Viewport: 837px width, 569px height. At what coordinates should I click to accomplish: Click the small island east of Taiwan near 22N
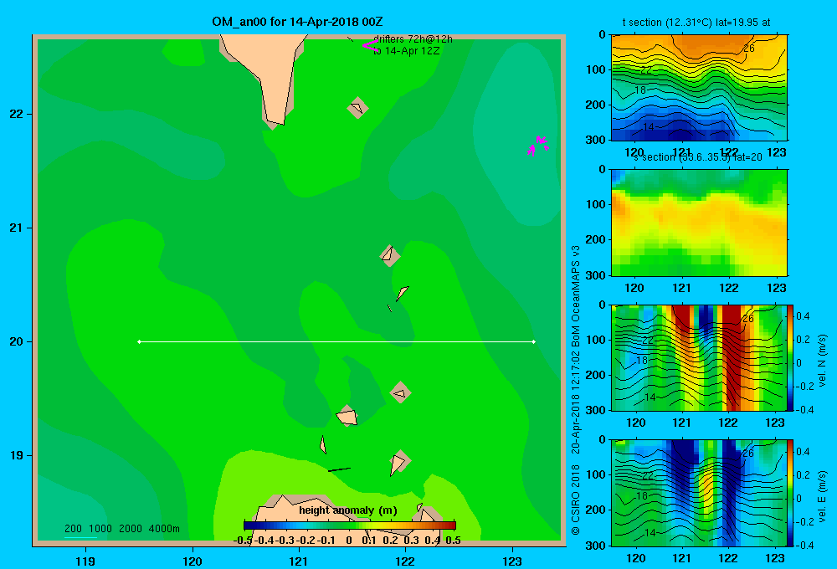click(x=357, y=108)
